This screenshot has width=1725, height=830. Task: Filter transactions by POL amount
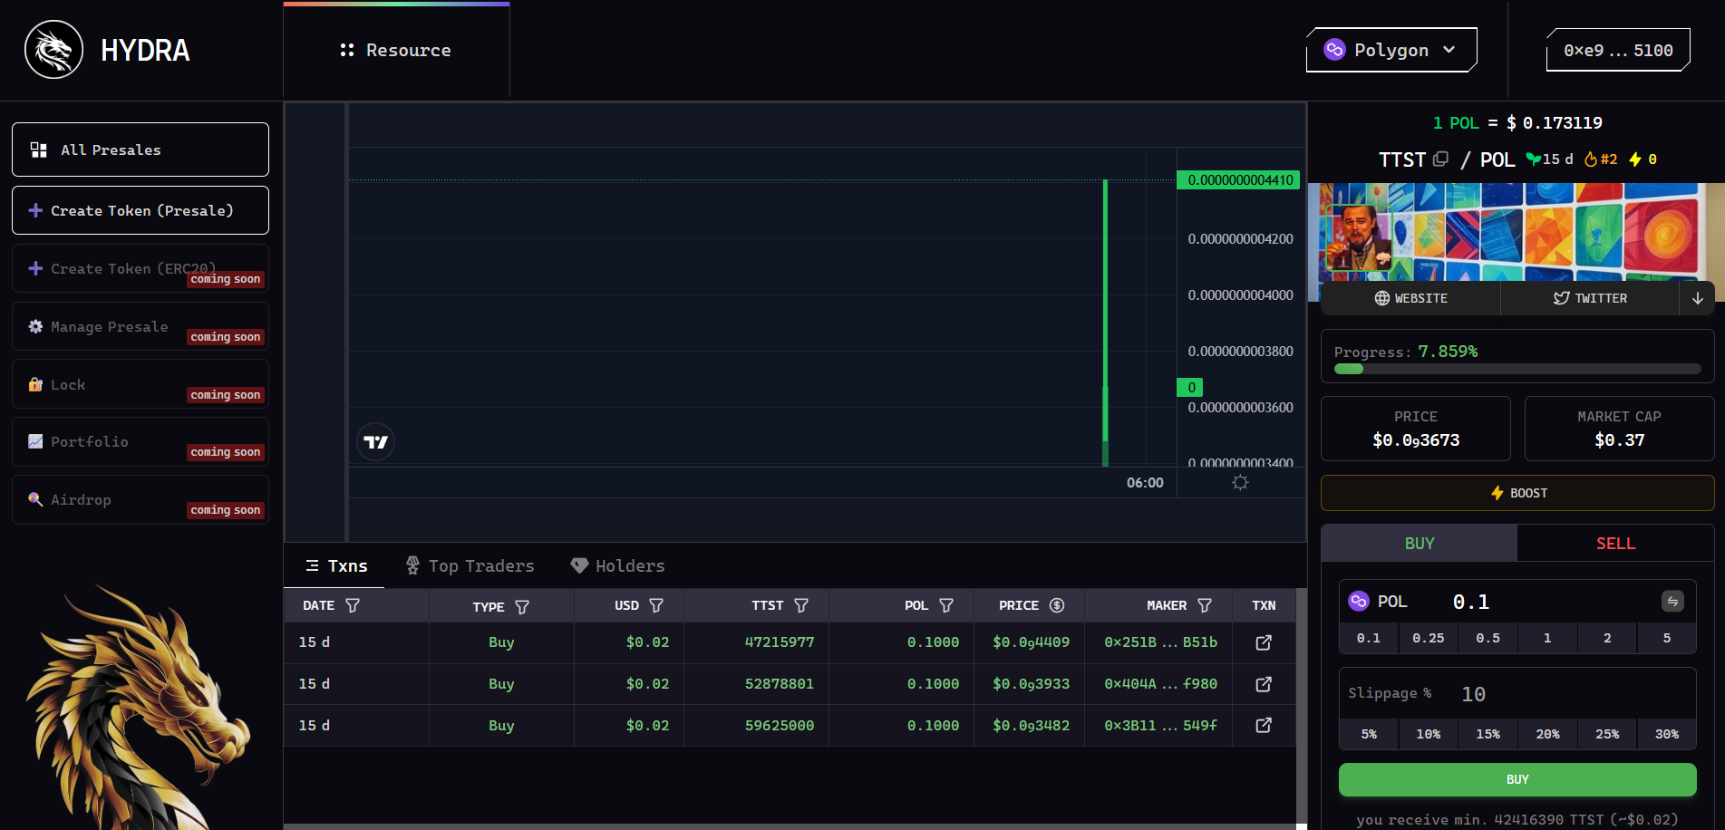946,605
